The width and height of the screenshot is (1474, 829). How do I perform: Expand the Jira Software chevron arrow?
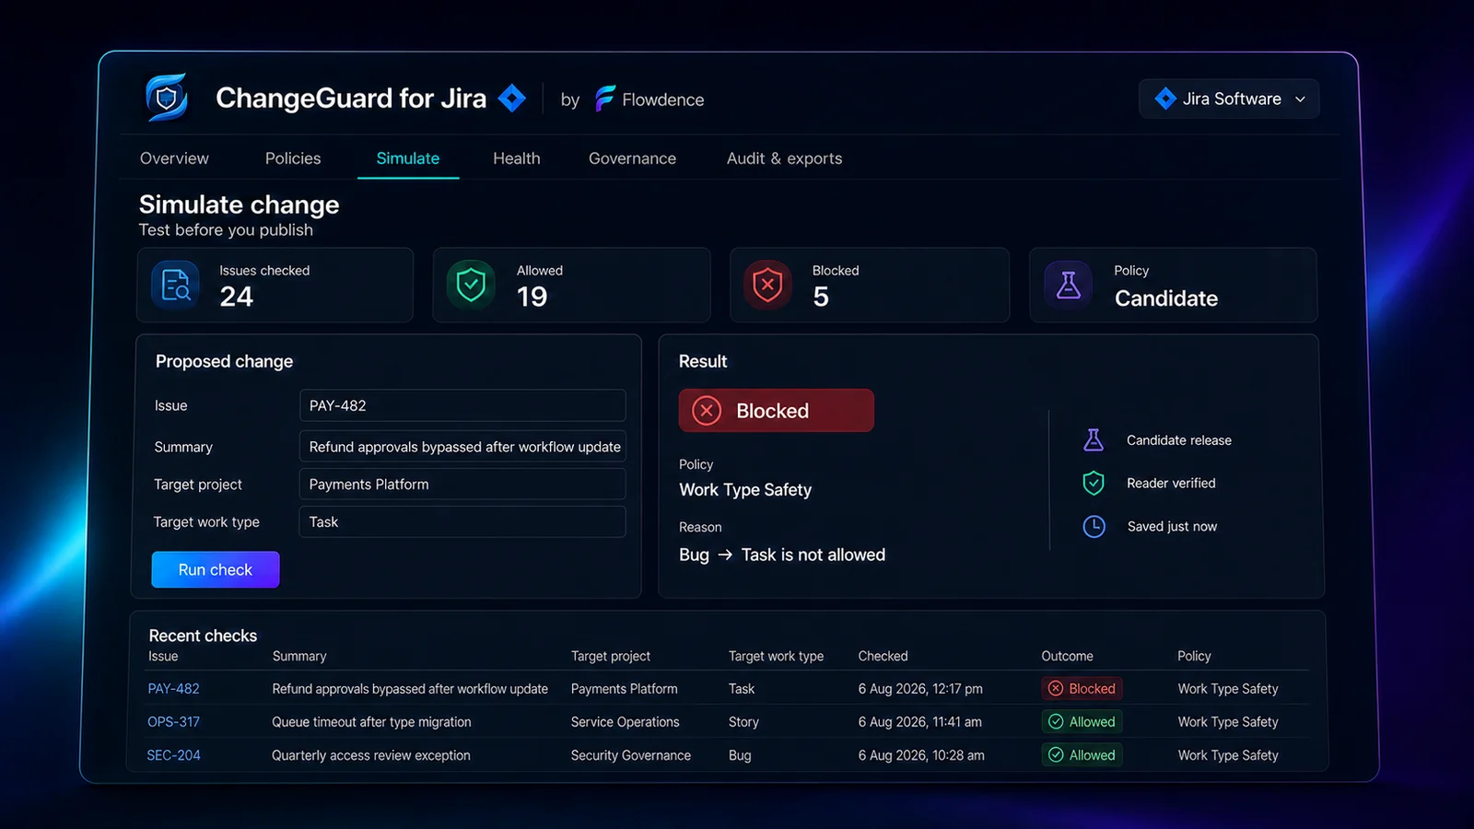(x=1301, y=99)
